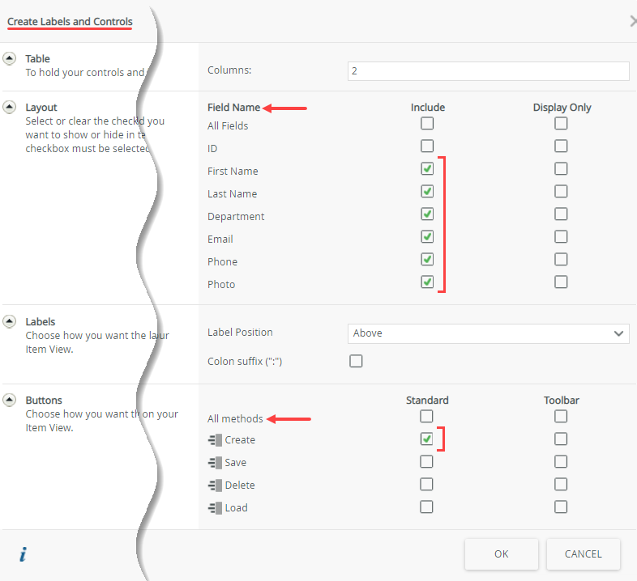Collapse the Labels section arrow
The image size is (637, 581).
click(x=10, y=321)
